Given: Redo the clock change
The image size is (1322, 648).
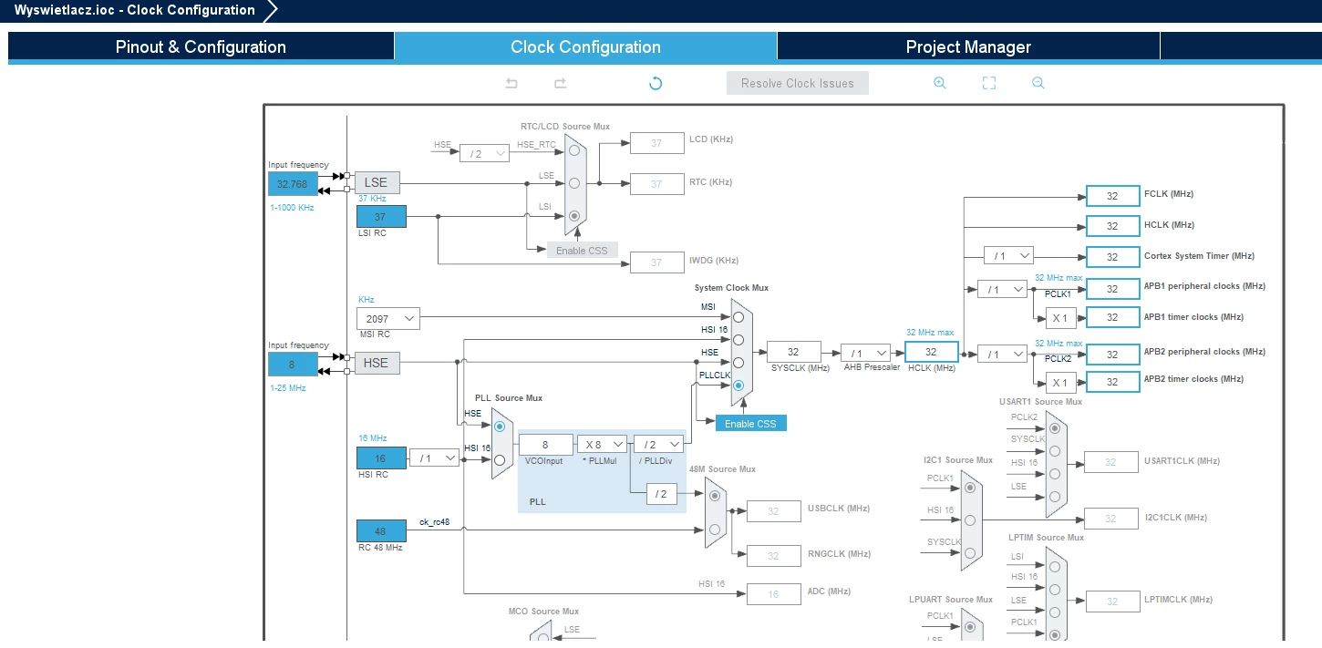Looking at the screenshot, I should [x=561, y=83].
